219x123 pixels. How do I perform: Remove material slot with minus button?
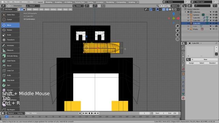pos(216,50)
